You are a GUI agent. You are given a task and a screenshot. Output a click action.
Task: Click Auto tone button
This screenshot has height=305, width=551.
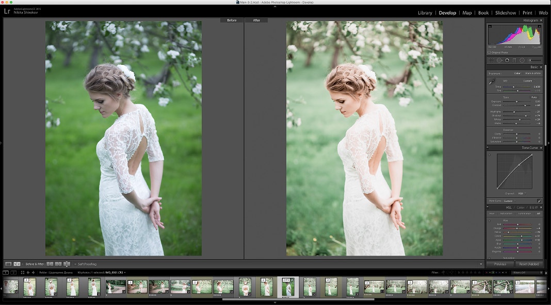[x=534, y=97]
